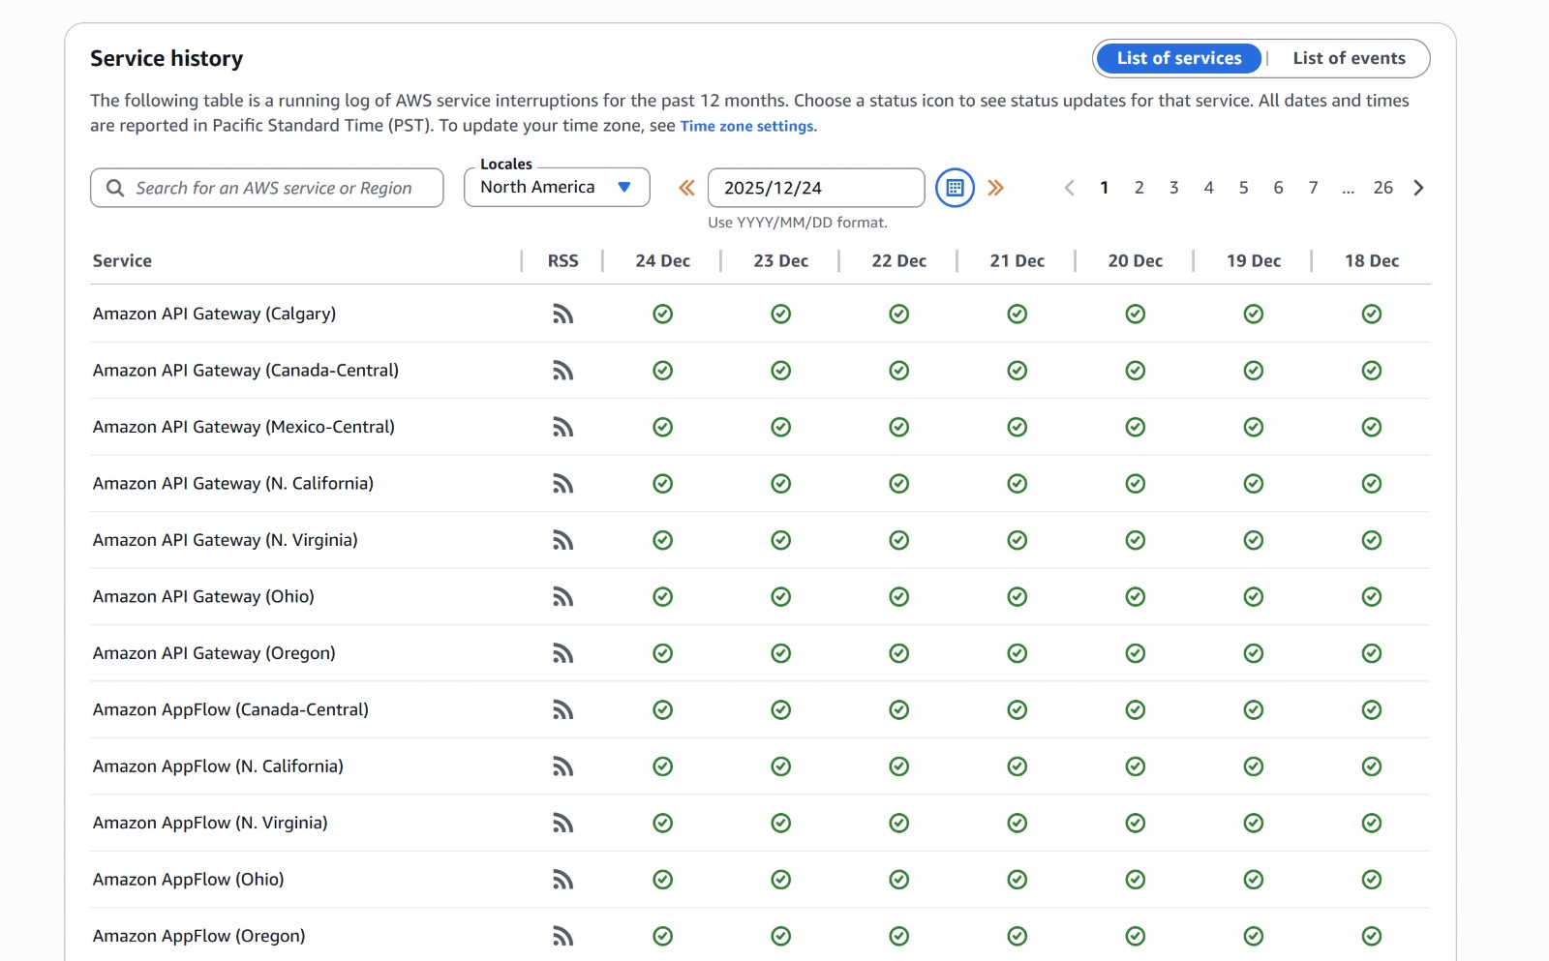Screen dimensions: 1549x961
Task: Jump to later dates with double-right arrows
Action: click(x=995, y=188)
